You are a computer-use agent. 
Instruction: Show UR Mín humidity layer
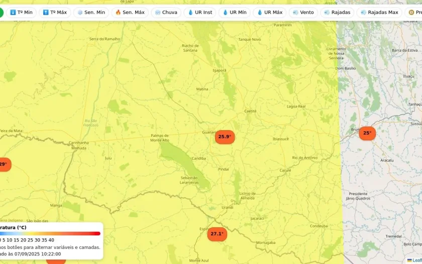(235, 13)
